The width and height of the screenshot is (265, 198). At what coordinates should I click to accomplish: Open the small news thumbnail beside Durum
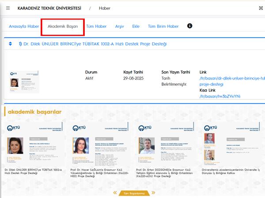(24, 82)
